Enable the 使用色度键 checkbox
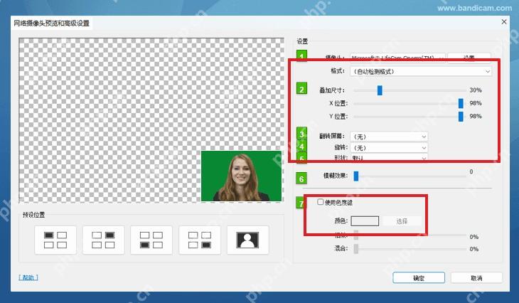The width and height of the screenshot is (519, 303). (320, 202)
